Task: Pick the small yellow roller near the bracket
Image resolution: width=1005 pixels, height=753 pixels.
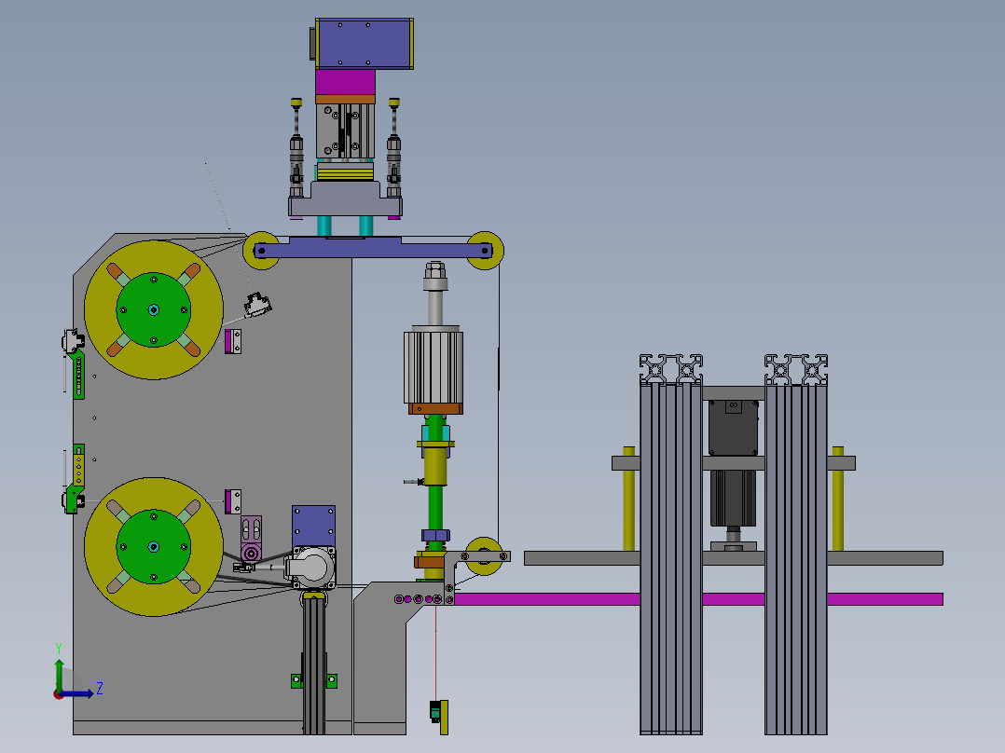Action: (484, 556)
